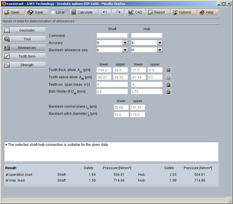The image size is (233, 204).
Task: Toggle lock for teeth no. span measurement
Action: click(x=168, y=84)
